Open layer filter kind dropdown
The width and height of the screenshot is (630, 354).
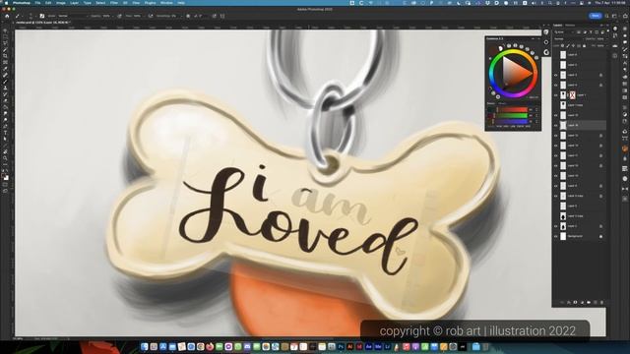tap(565, 32)
